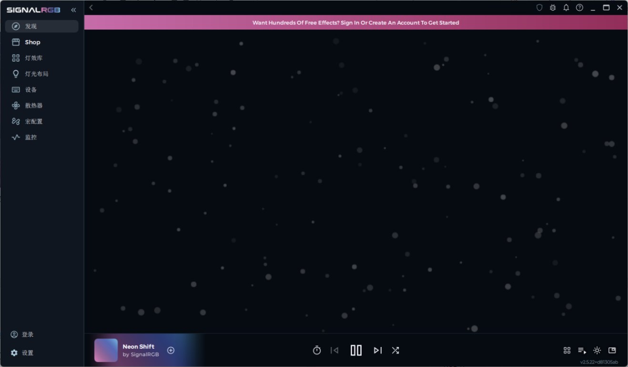Open the Shop section
Viewport: 628px width, 367px height.
coord(32,42)
